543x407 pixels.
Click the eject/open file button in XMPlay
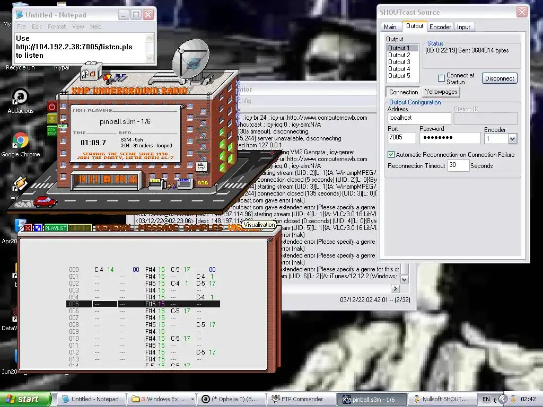tap(133, 179)
